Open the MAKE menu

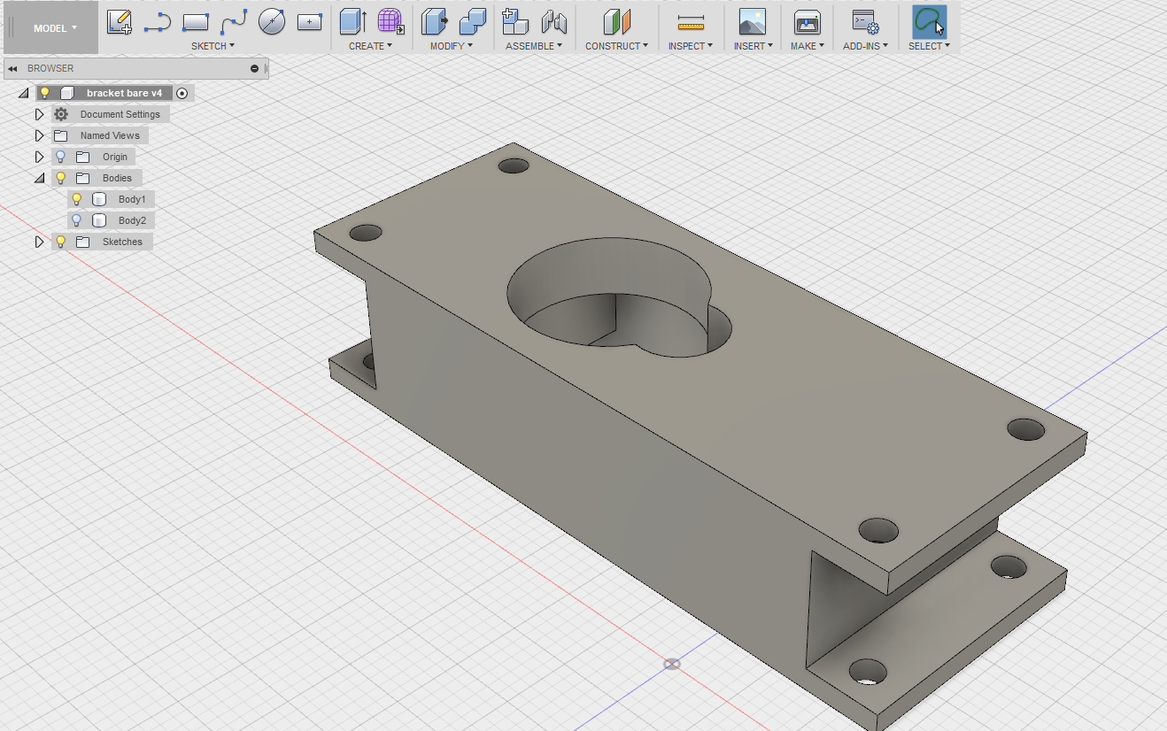(x=807, y=46)
